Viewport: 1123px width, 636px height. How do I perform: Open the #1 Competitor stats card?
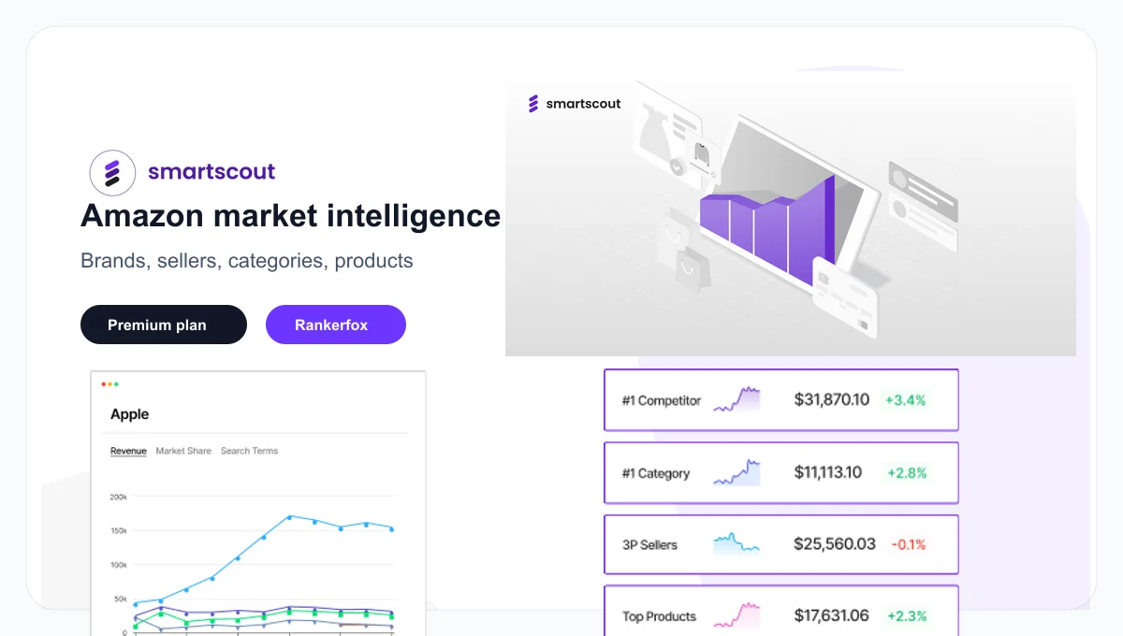click(781, 400)
